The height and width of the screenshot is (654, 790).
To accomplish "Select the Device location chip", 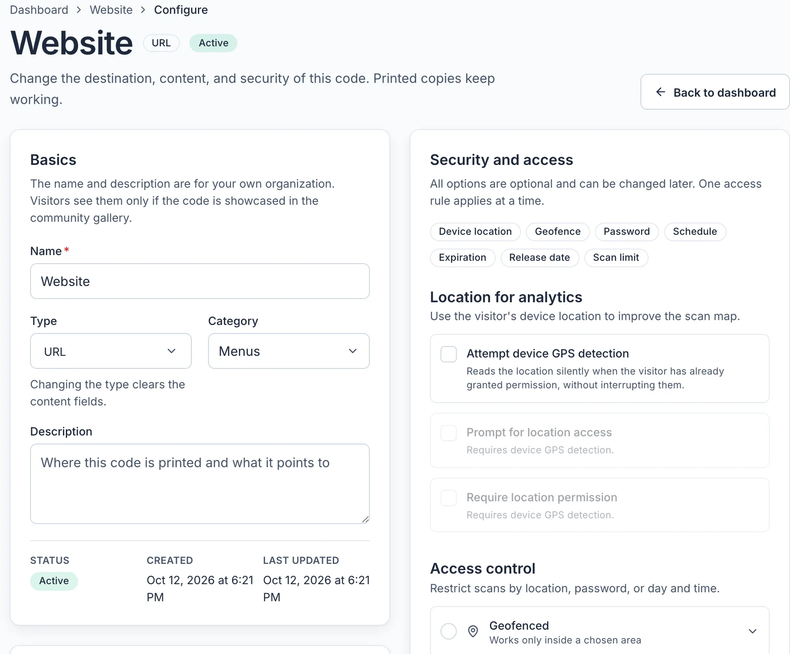I will coord(475,232).
